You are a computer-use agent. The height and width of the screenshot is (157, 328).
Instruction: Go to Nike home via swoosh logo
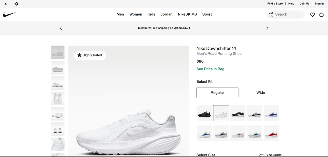pos(9,15)
